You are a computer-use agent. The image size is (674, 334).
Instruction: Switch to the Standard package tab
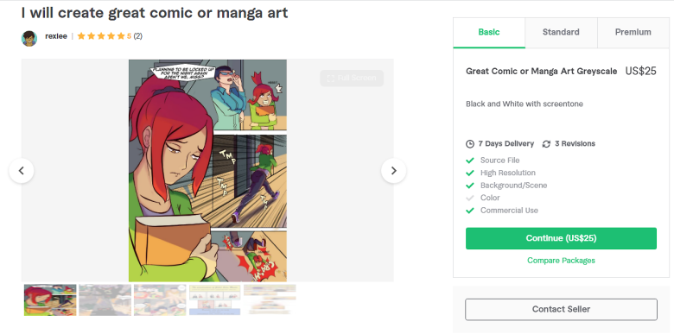[x=561, y=33]
